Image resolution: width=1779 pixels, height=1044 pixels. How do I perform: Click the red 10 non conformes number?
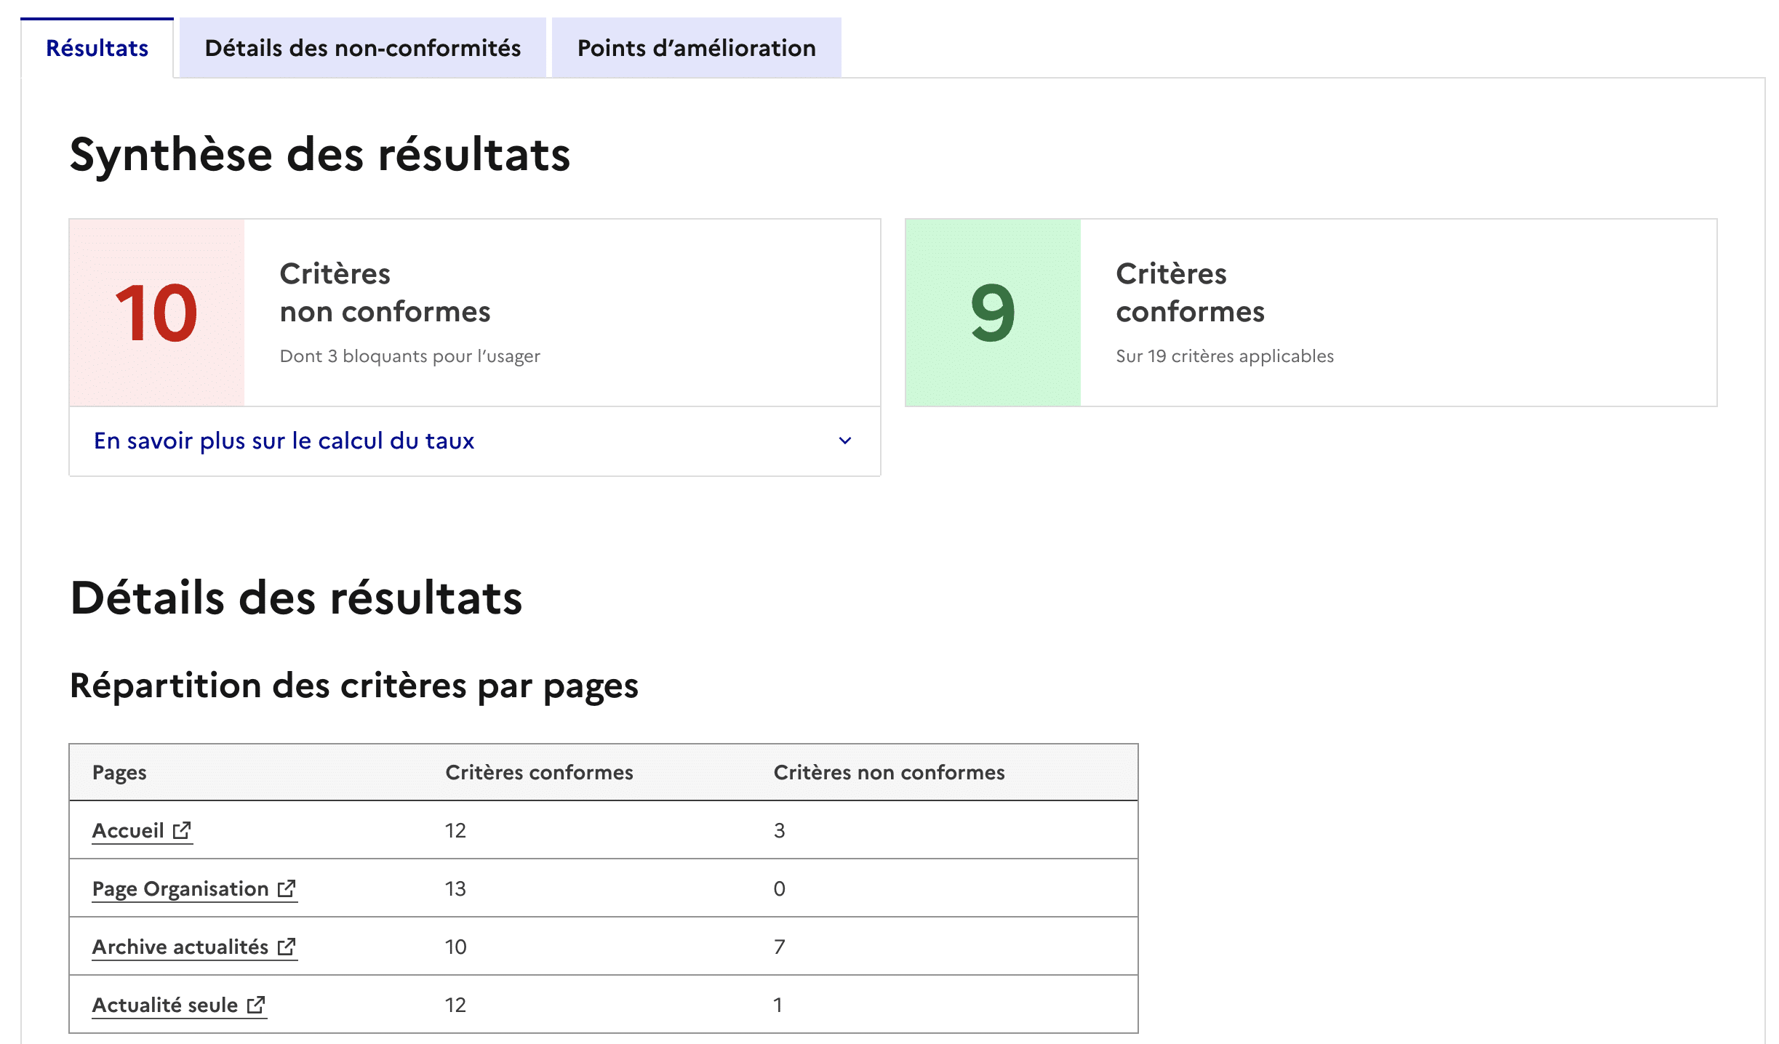click(x=156, y=313)
